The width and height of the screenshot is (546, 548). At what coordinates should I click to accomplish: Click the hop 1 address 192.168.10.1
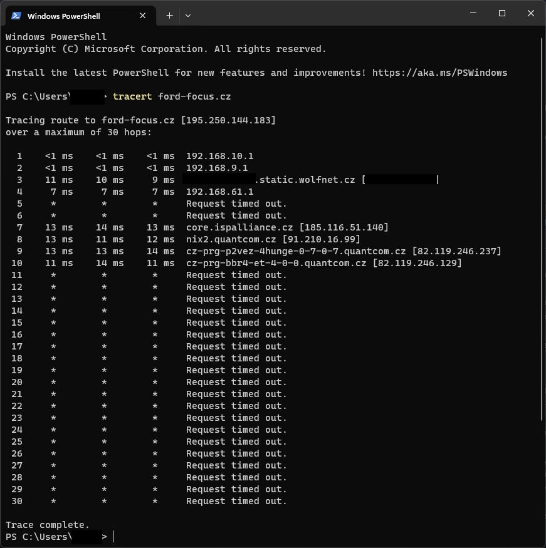point(219,156)
